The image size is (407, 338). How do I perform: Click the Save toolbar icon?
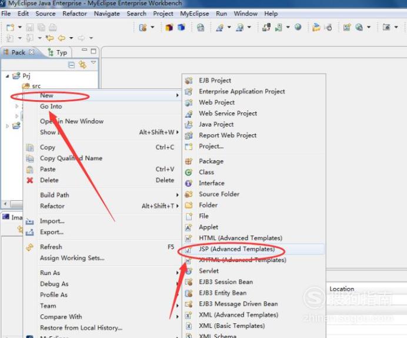[x=29, y=27]
